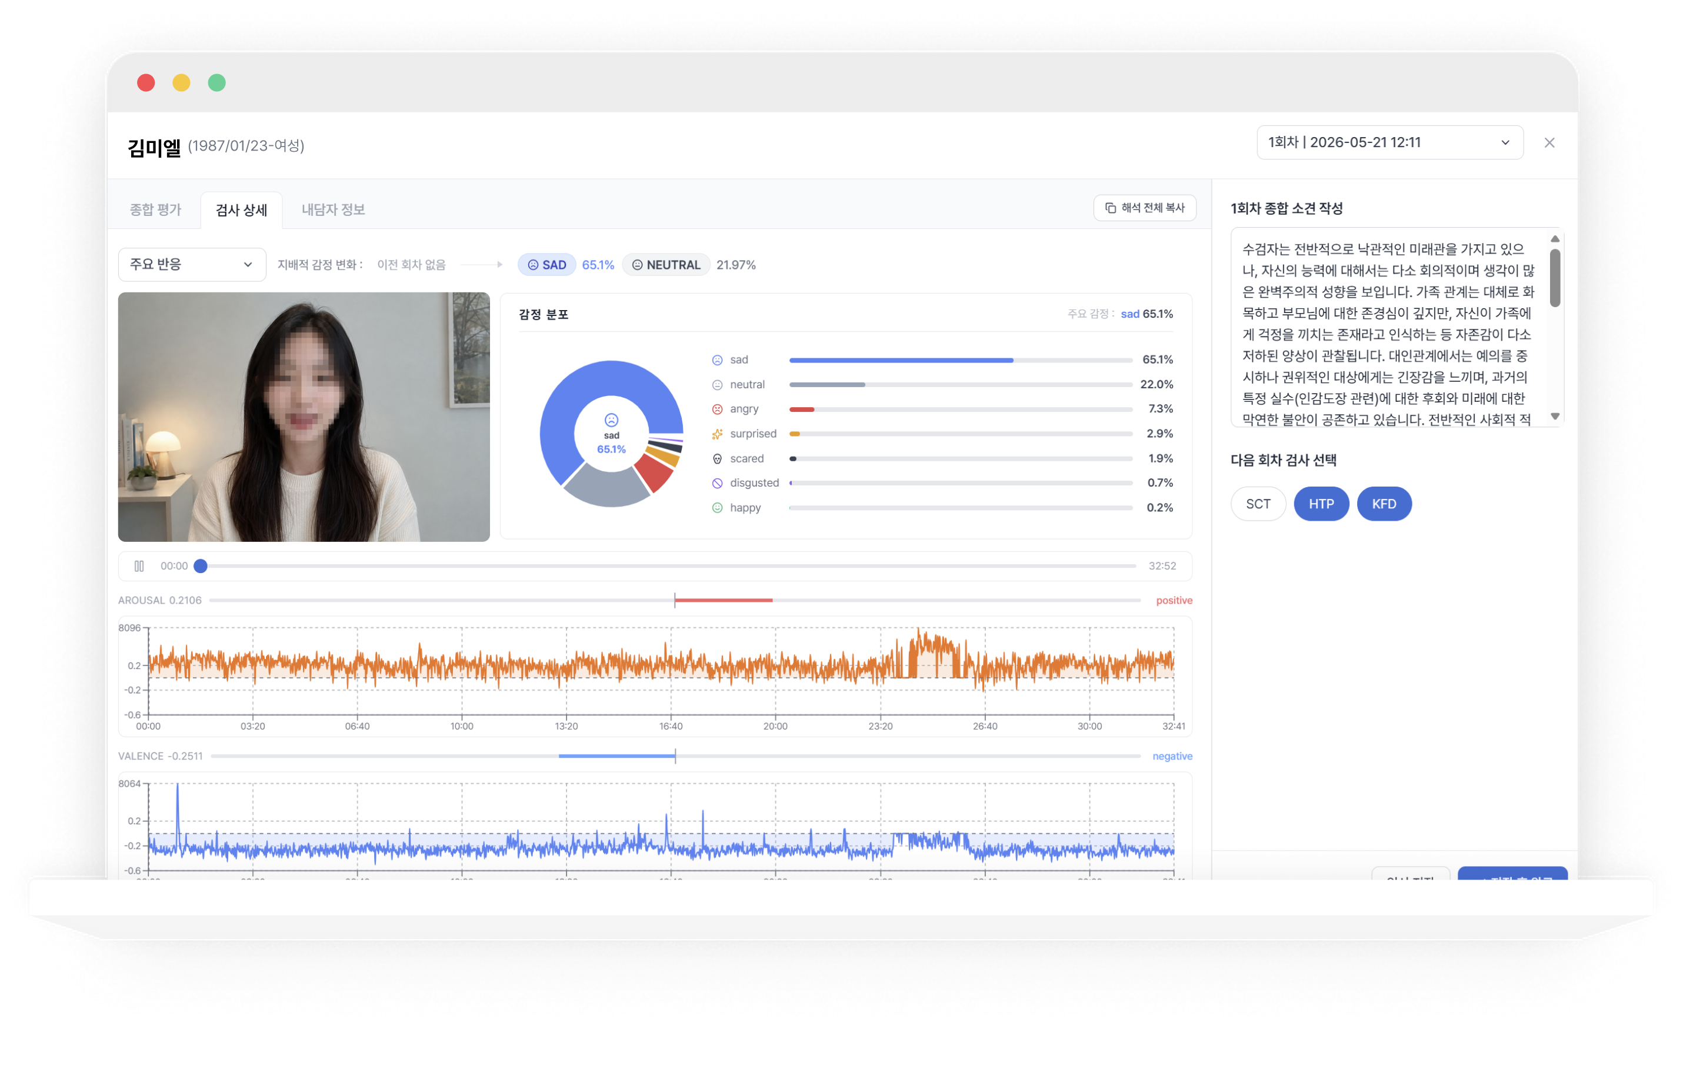Click the 'negative' valence label
The width and height of the screenshot is (1683, 1072).
1172,756
